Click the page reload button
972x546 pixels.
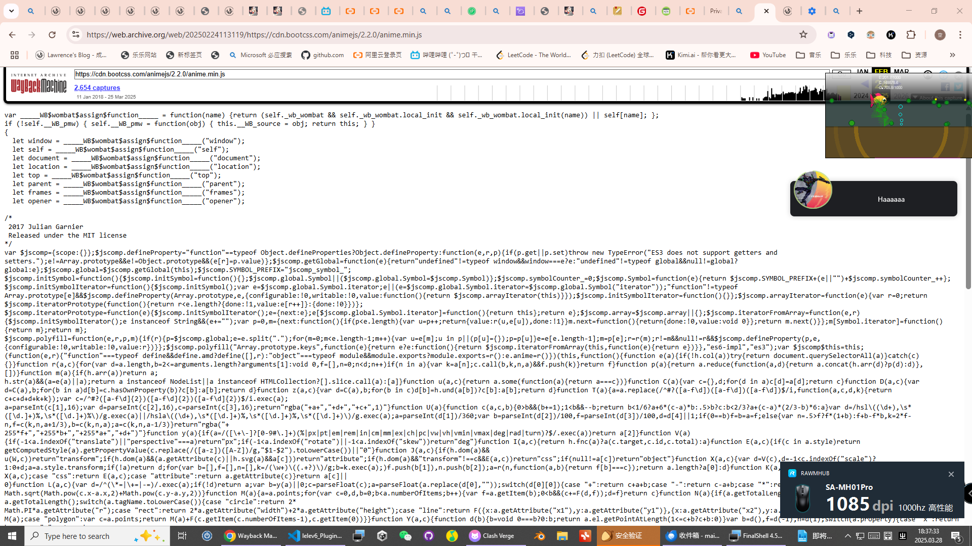click(x=52, y=34)
